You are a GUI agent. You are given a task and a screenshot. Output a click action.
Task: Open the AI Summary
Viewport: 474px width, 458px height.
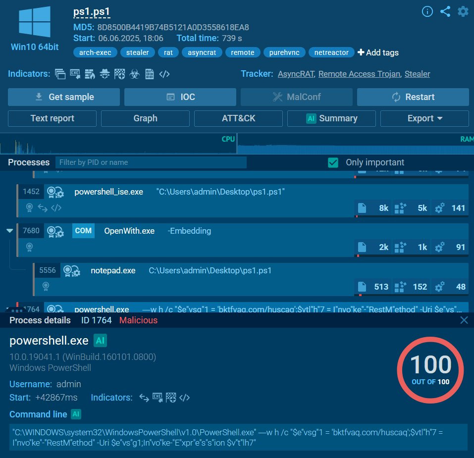pyautogui.click(x=332, y=118)
